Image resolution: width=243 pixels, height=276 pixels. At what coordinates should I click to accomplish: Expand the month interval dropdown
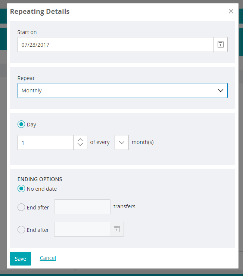pos(122,142)
